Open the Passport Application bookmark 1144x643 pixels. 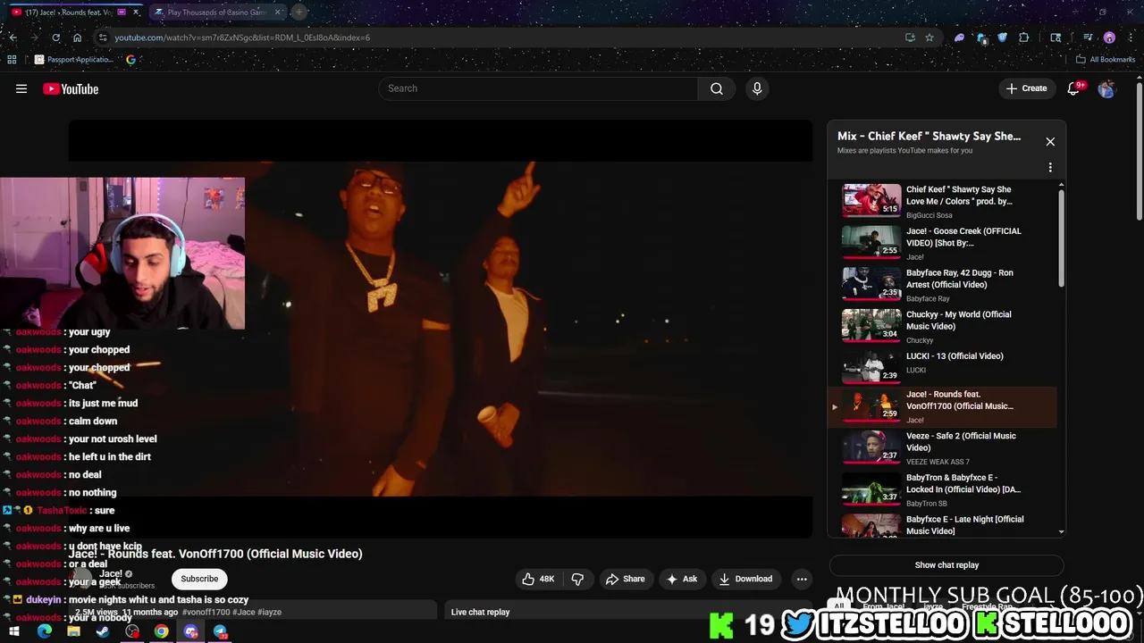click(74, 60)
